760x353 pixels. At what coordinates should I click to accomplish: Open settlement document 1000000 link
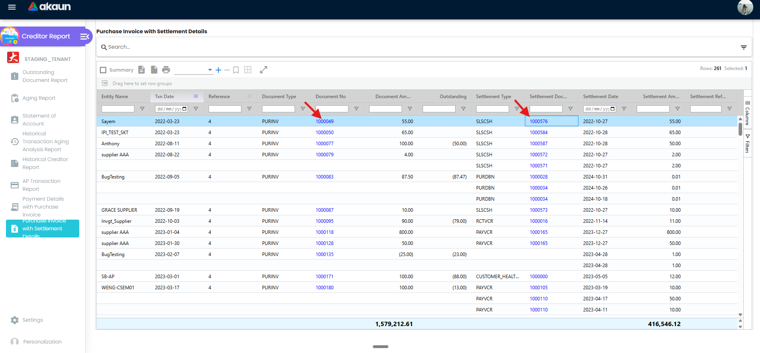(x=539, y=277)
